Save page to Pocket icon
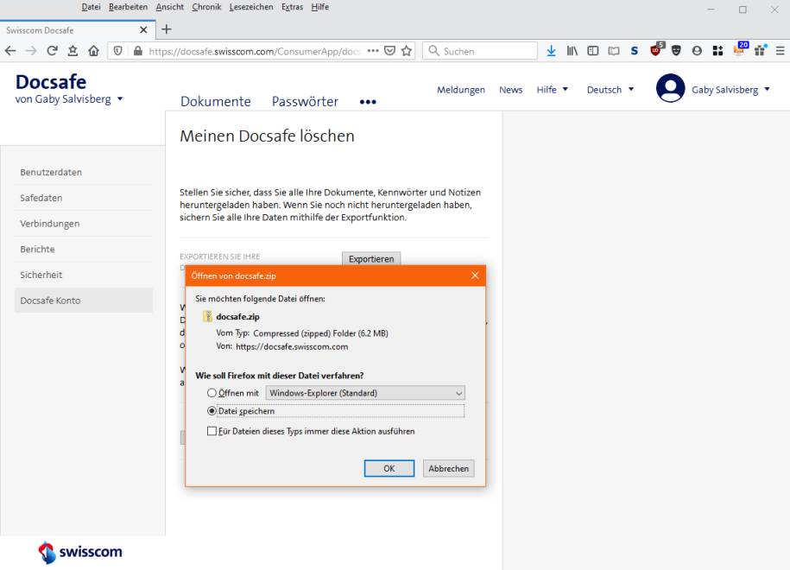 click(389, 51)
